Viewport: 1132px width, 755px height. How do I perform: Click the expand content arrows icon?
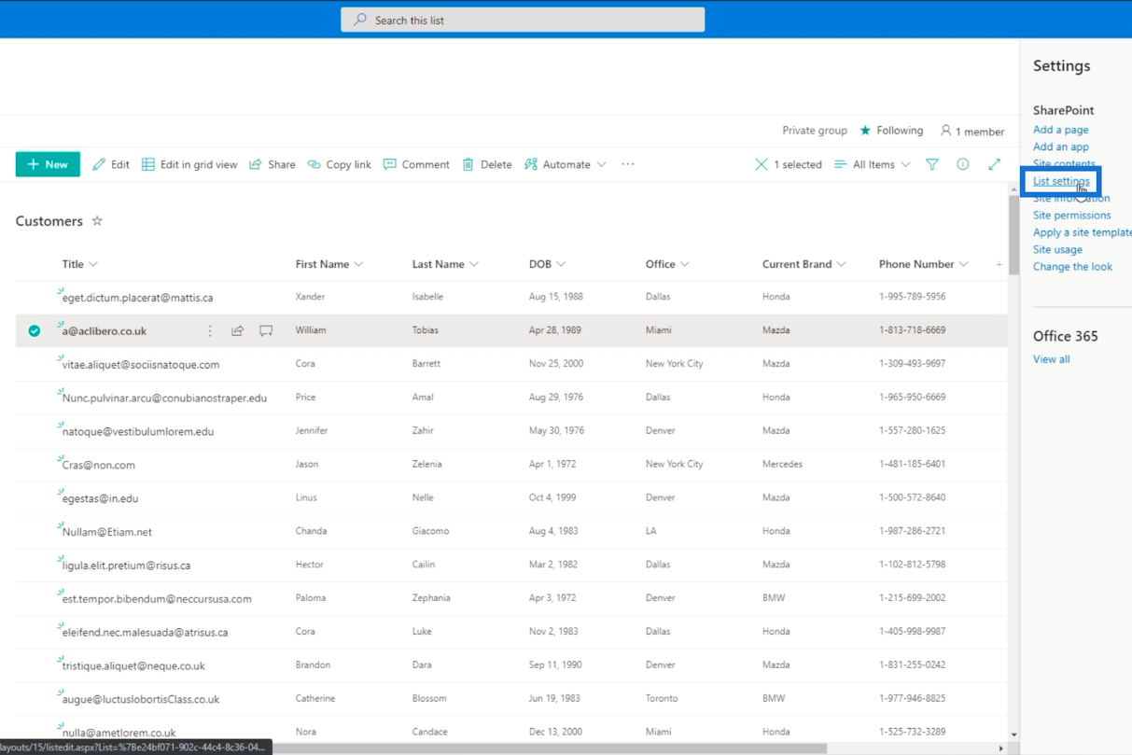(x=995, y=164)
